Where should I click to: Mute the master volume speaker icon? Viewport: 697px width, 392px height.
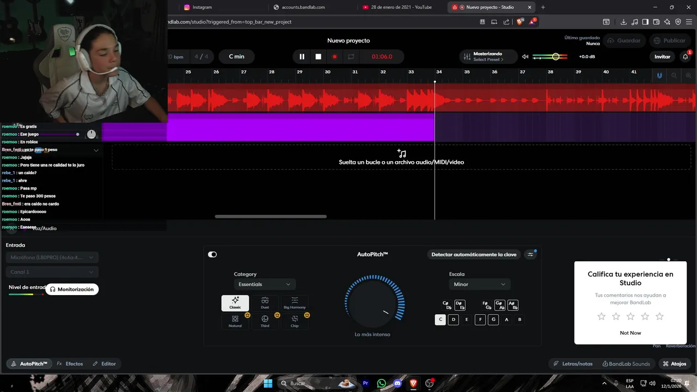click(525, 57)
